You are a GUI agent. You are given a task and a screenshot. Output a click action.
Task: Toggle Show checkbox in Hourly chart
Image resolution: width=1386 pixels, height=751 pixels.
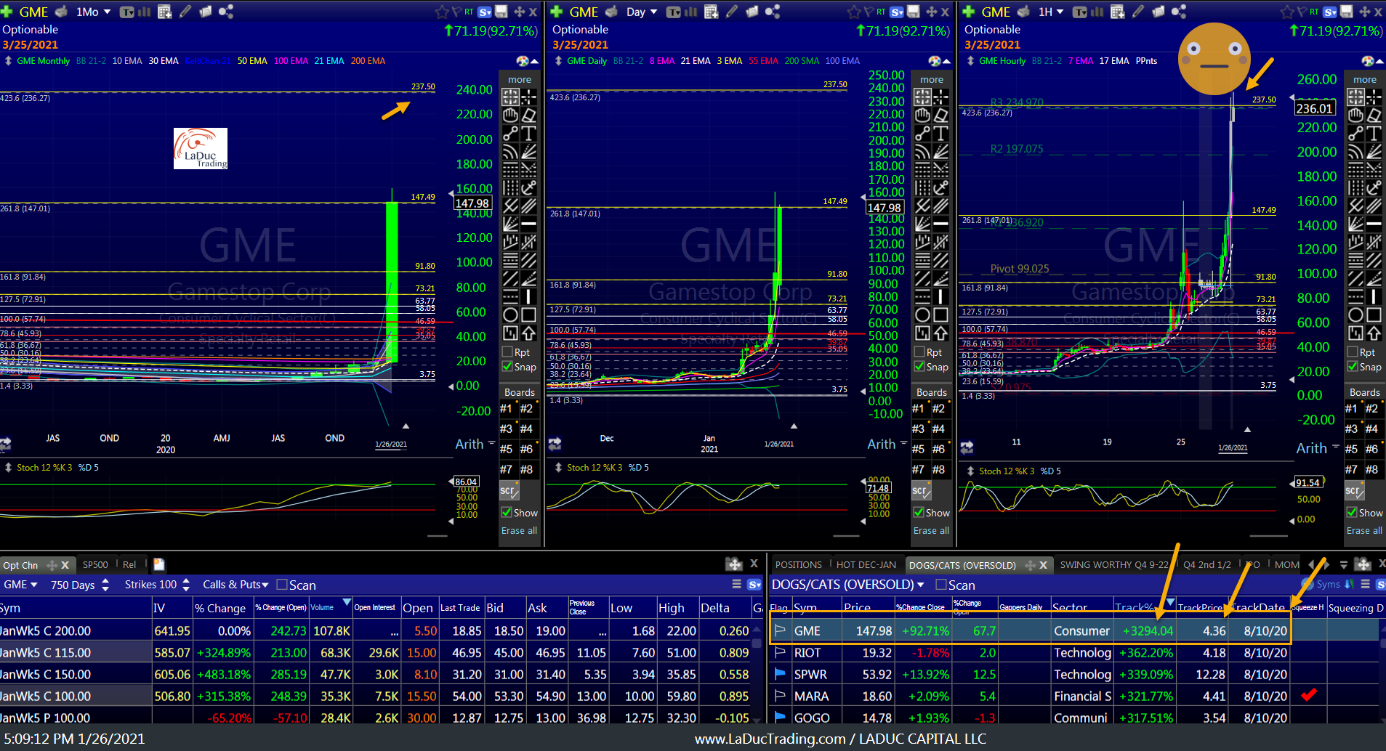pos(1352,512)
